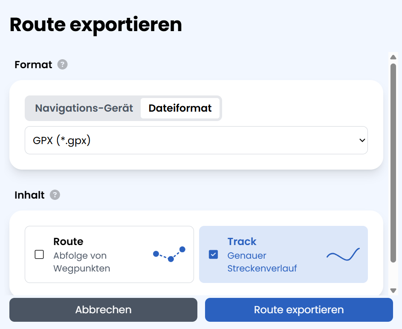Viewport: 402px width, 329px height.
Task: Open the Inhalt help question-mark icon
Action: 55,195
